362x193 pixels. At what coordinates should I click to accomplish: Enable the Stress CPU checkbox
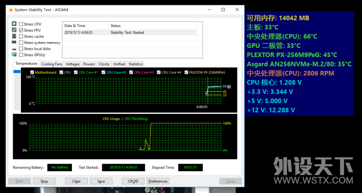(21, 24)
